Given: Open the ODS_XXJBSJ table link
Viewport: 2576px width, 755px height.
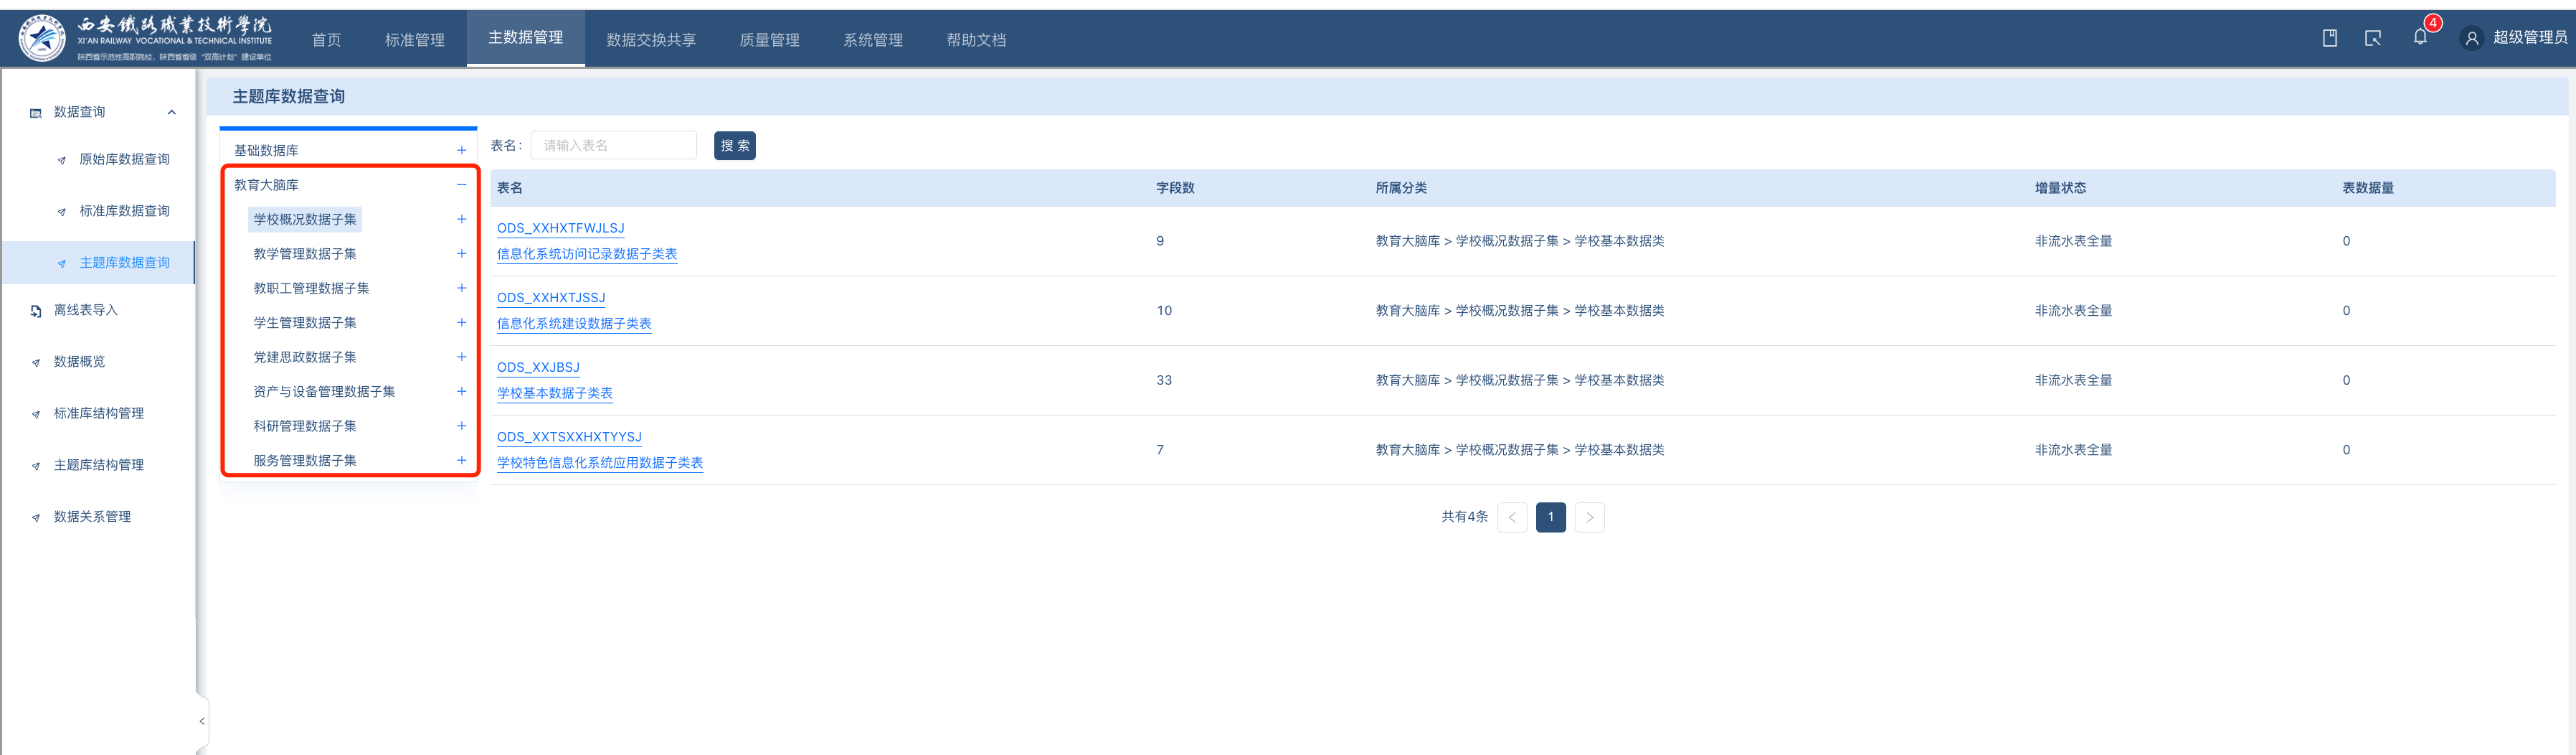Looking at the screenshot, I should pos(538,367).
